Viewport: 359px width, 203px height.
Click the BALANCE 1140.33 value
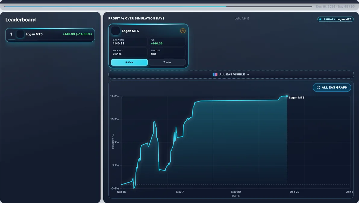pos(119,43)
